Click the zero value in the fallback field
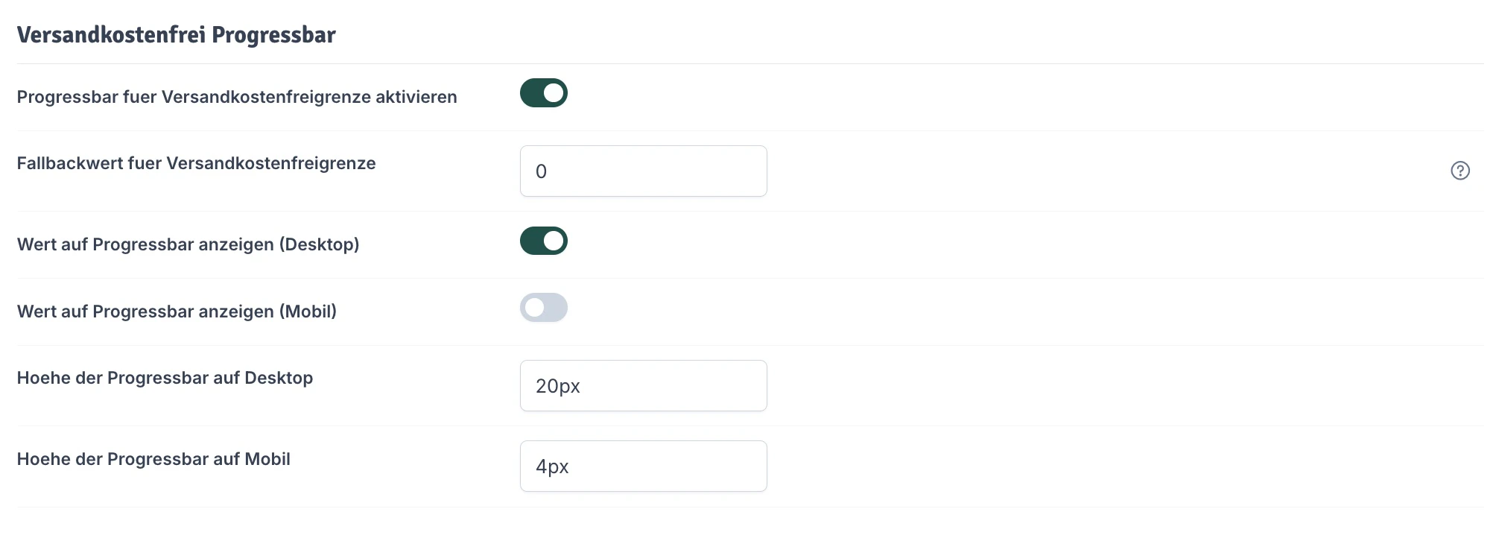Screen dimensions: 1496x538 coord(542,171)
